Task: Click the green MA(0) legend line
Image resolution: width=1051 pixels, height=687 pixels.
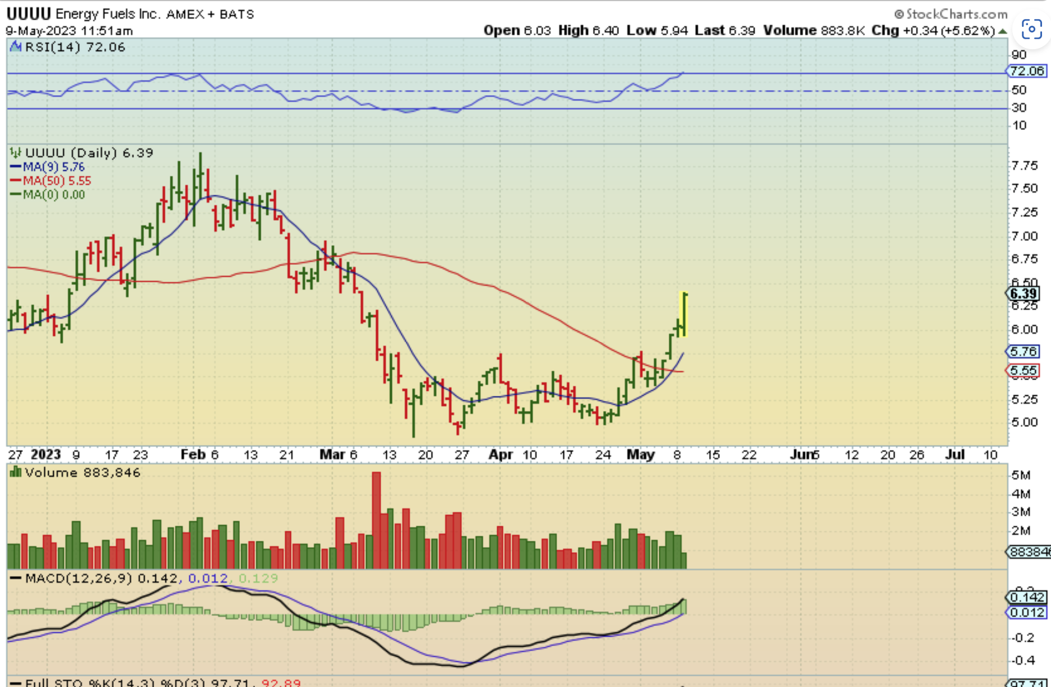Action: pos(16,195)
